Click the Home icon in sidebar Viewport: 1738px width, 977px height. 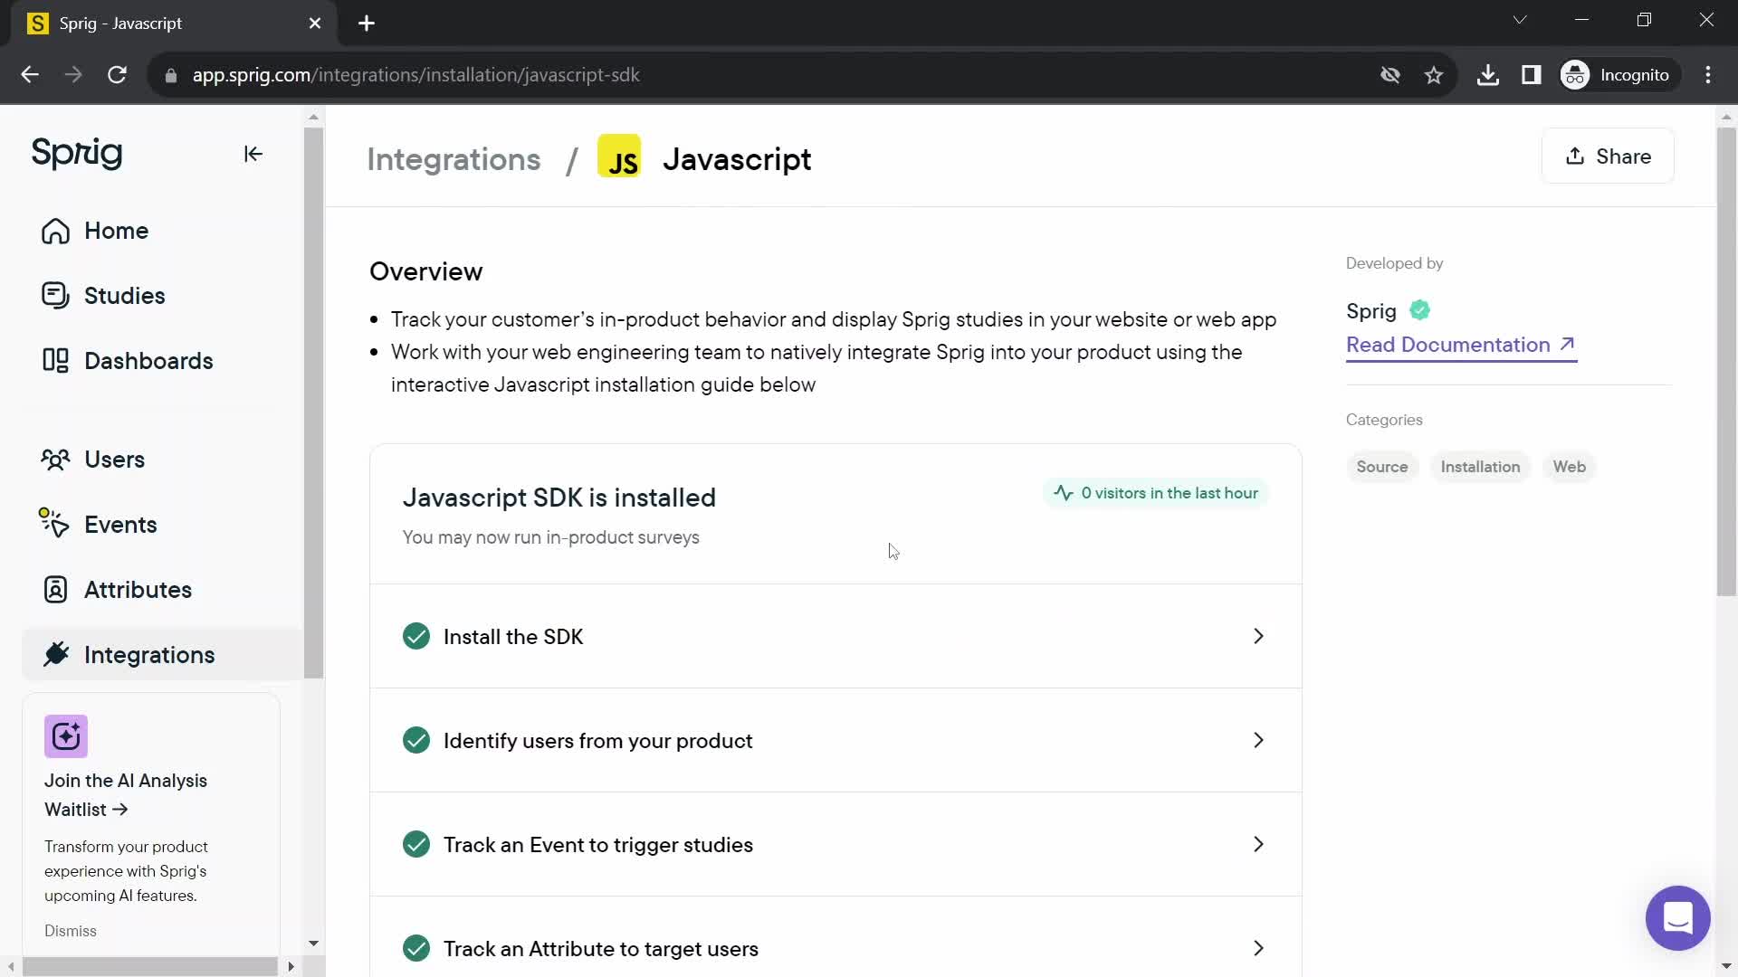(55, 231)
